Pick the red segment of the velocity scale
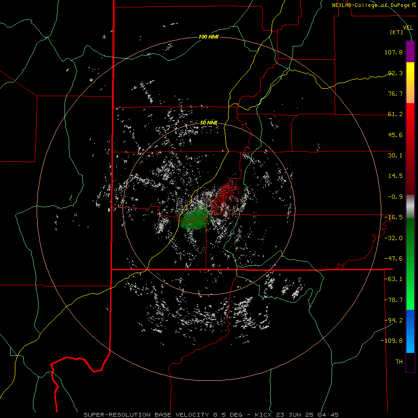 coord(410,149)
